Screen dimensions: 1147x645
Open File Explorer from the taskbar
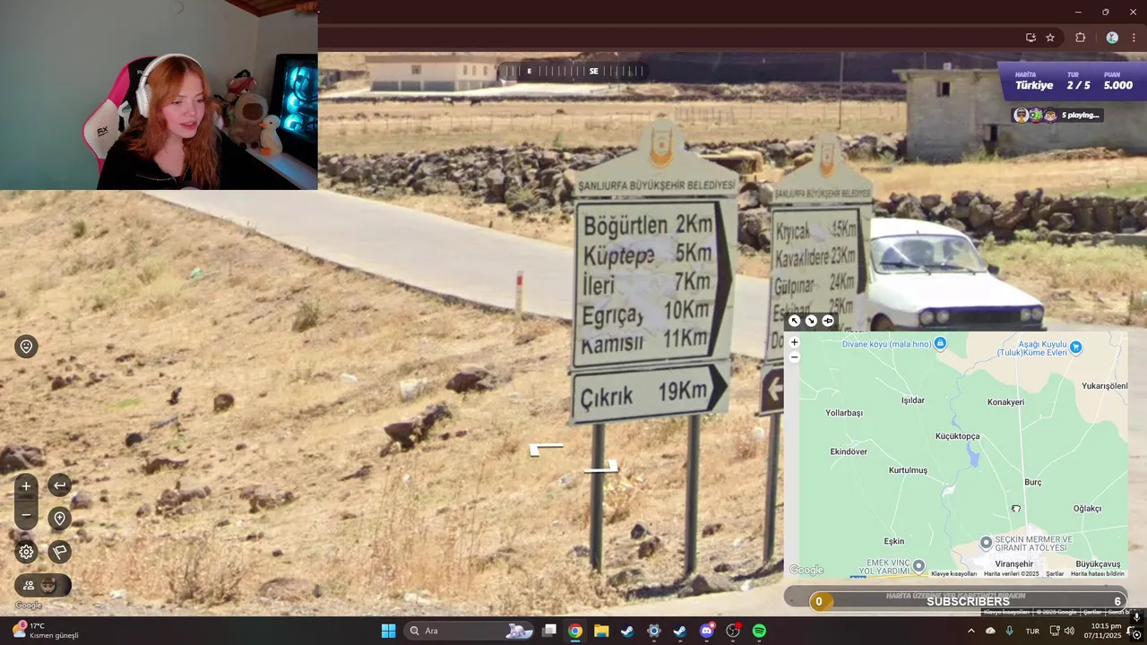coord(601,631)
